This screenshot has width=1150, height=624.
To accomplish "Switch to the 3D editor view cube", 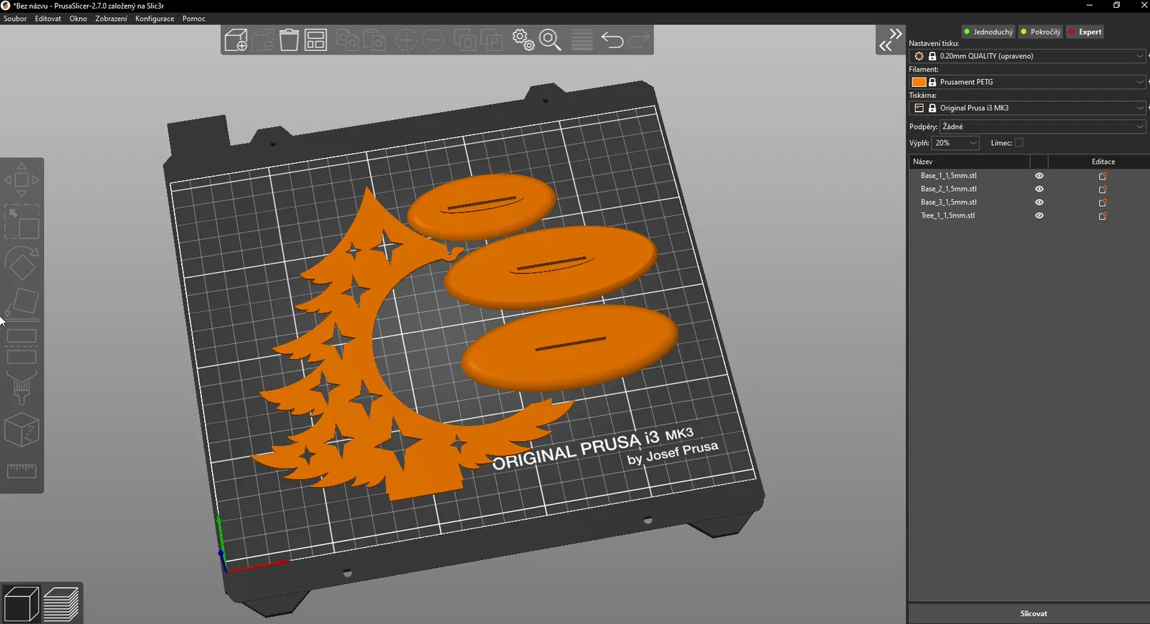I will (x=21, y=603).
